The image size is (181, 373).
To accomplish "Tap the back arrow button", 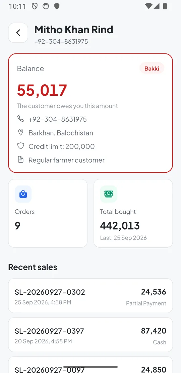I will (x=18, y=33).
